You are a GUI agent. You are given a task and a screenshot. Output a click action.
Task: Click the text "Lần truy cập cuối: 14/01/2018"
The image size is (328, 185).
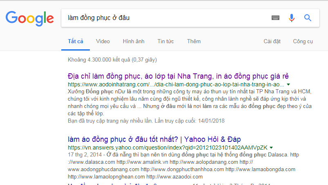point(190,121)
